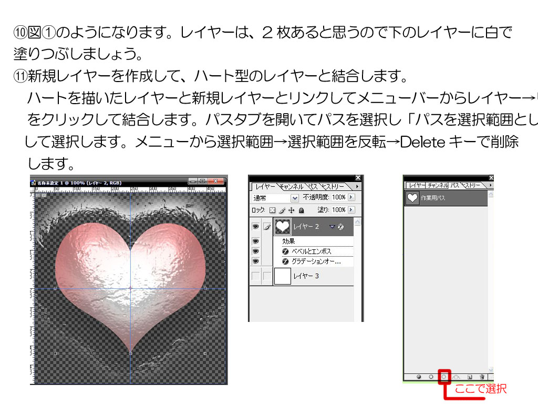Viewport: 538px width, 404px height.
Task: Click the lock transparent pixels icon
Action: 272,210
